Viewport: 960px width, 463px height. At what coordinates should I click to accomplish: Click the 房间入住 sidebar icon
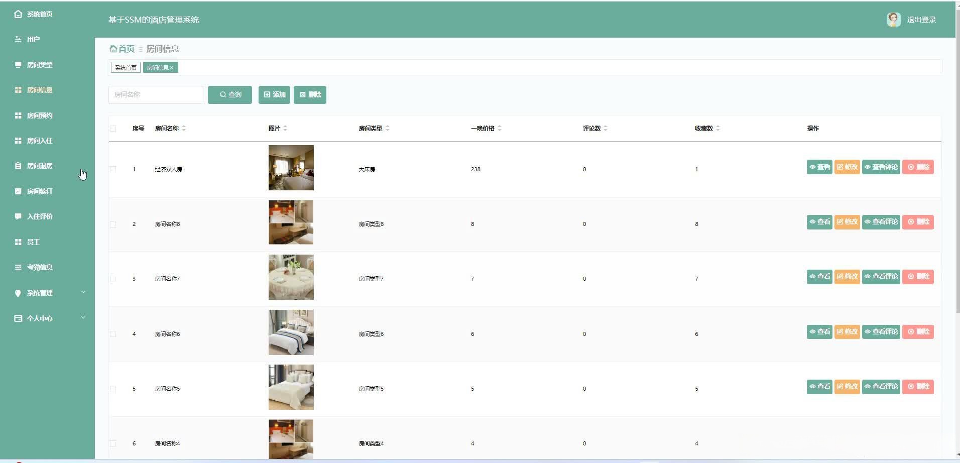[18, 141]
